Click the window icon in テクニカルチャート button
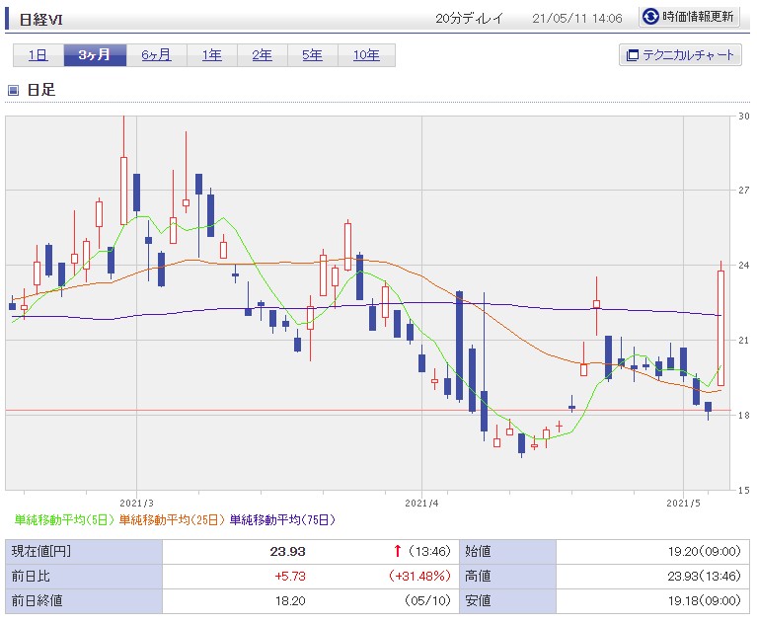 (632, 55)
